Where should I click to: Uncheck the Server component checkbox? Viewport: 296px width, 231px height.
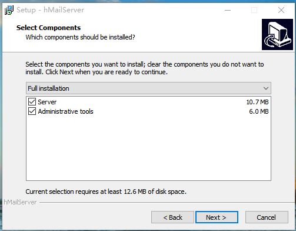pyautogui.click(x=32, y=102)
